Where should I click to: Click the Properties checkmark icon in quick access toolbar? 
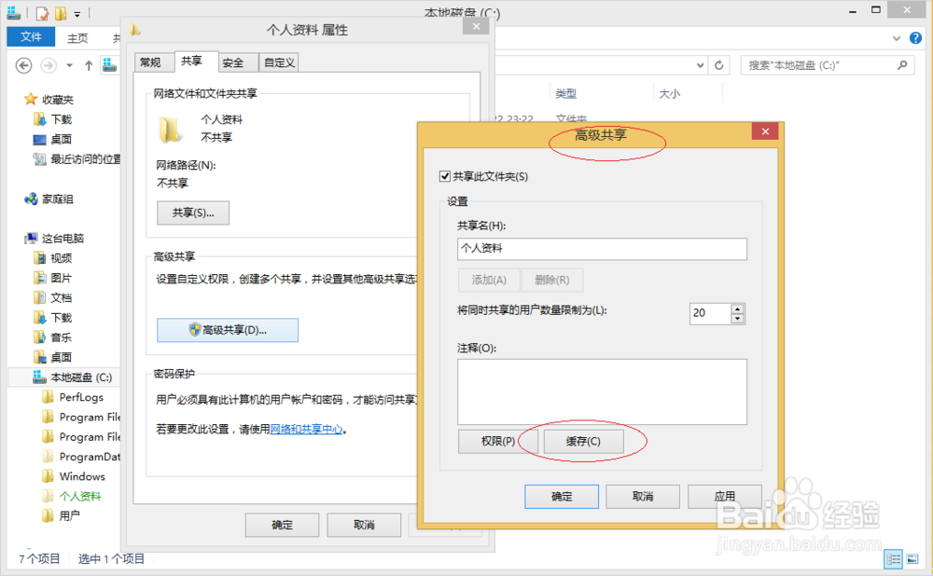(x=41, y=14)
